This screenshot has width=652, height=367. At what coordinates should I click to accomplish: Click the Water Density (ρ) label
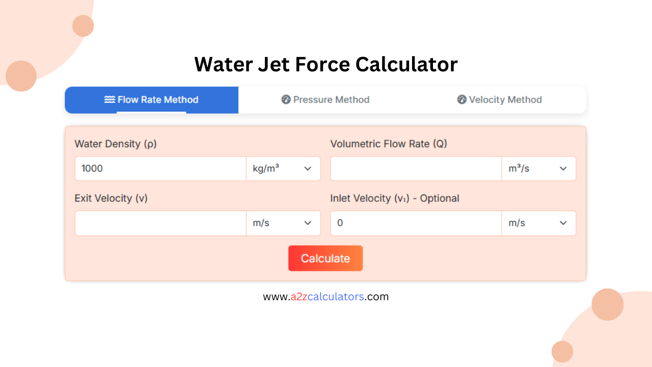(x=115, y=144)
